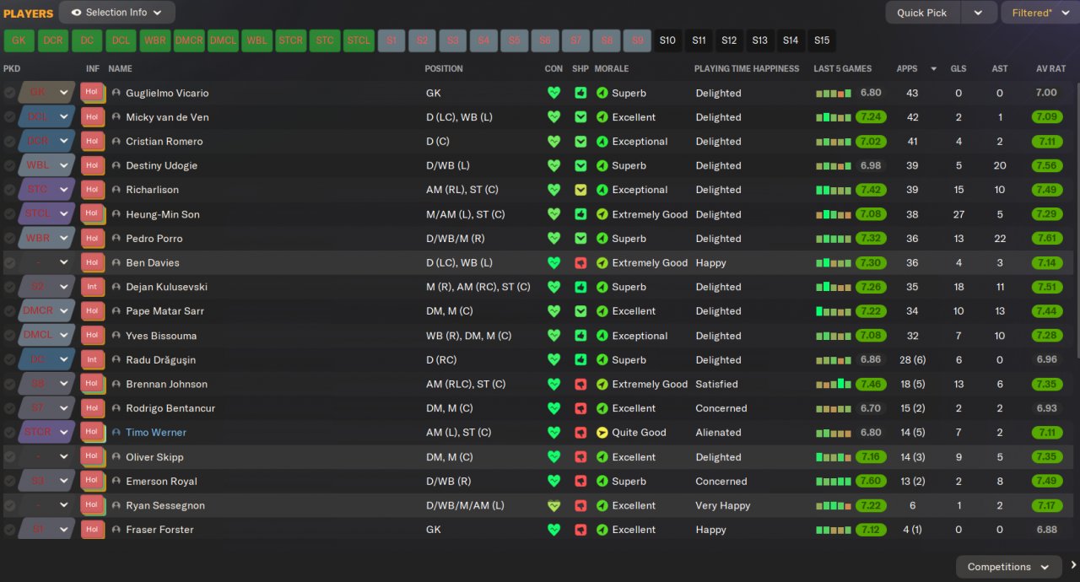Click morale icon for Destiny Udogie
Viewport: 1080px width, 582px height.
click(602, 166)
